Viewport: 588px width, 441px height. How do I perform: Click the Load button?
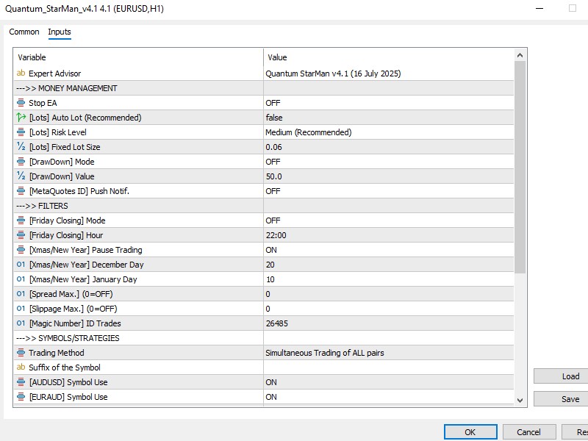point(570,376)
